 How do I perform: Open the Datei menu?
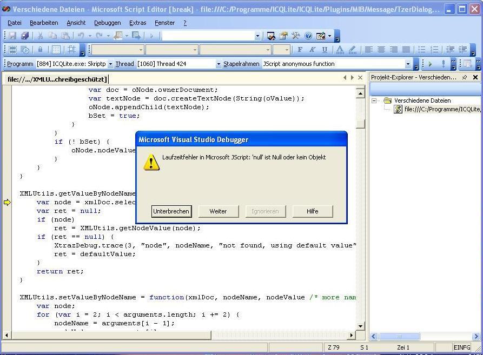coord(15,23)
